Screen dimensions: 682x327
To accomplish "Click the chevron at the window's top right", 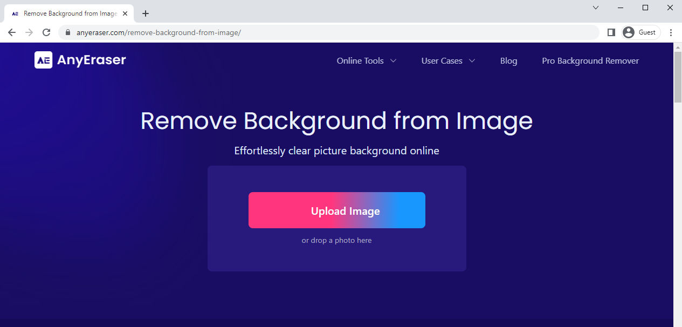I will tap(595, 8).
